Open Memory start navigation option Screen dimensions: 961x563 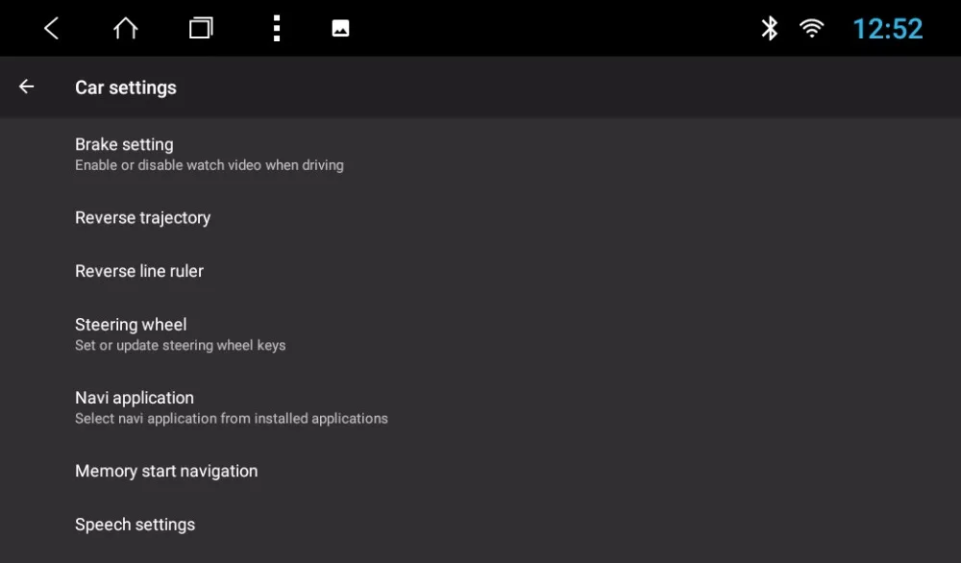pyautogui.click(x=480, y=471)
